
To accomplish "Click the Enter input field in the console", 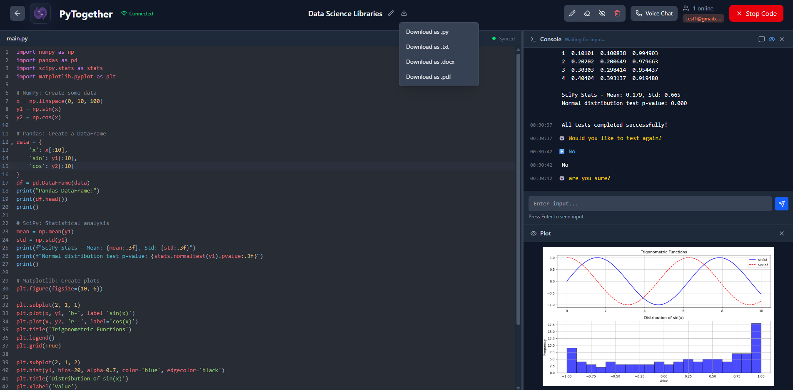I will click(650, 203).
